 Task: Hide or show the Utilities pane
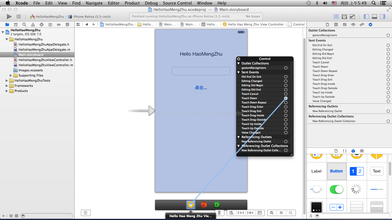coord(383,17)
